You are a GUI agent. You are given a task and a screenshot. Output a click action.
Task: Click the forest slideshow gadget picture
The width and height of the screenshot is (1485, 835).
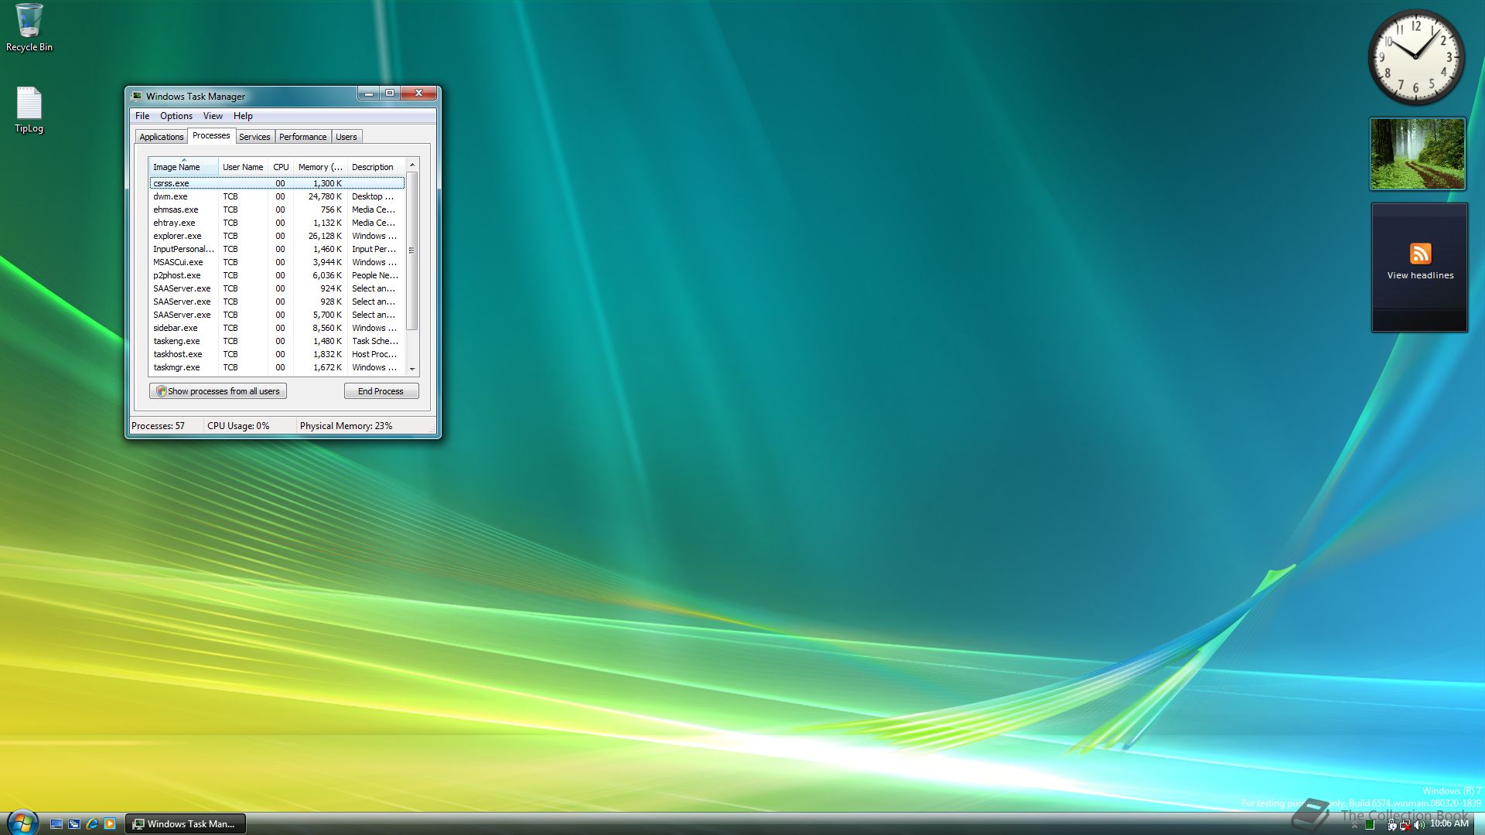click(1418, 154)
